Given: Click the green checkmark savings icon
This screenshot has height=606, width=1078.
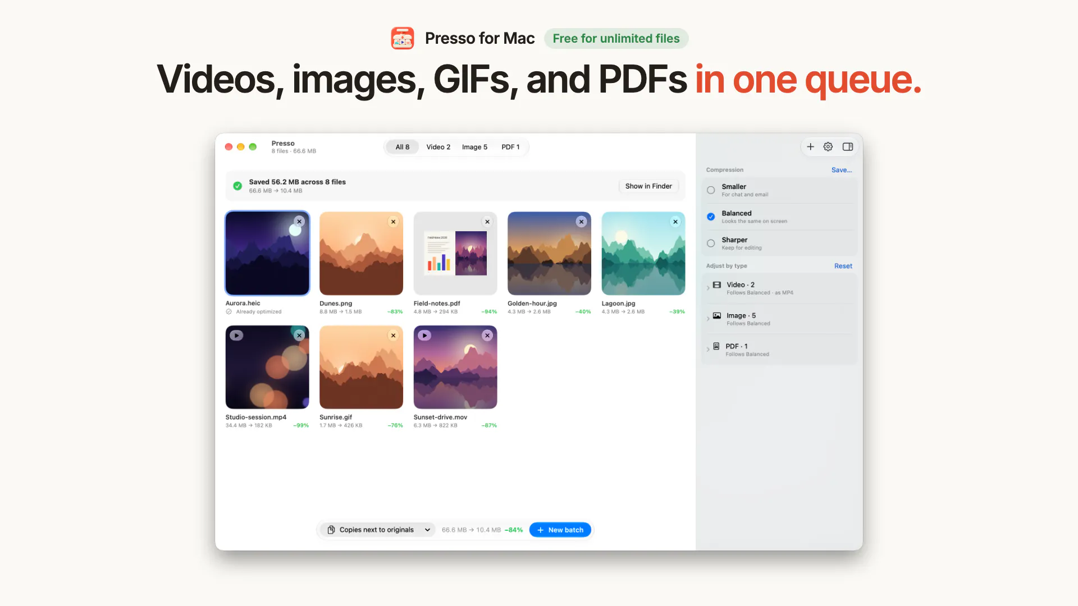Looking at the screenshot, I should click(x=237, y=186).
